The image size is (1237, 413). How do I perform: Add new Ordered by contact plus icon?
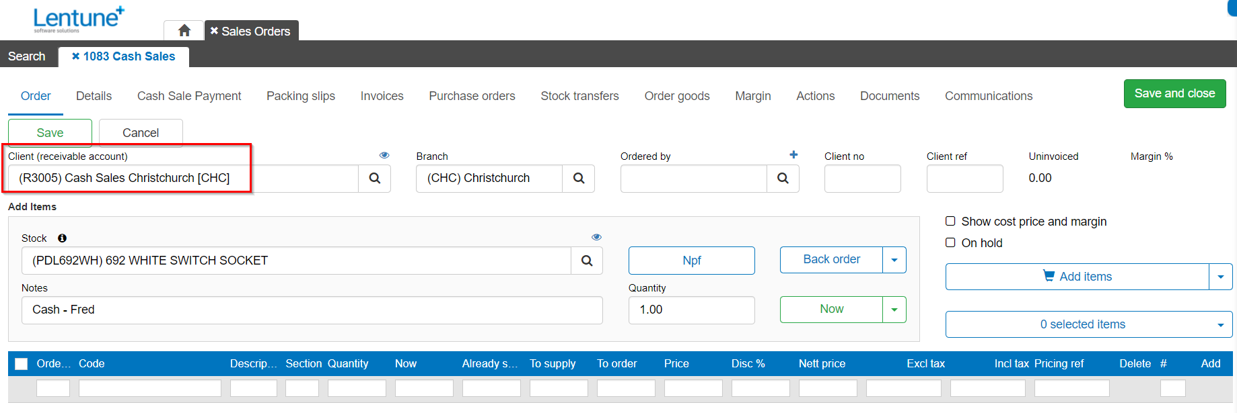coord(793,154)
